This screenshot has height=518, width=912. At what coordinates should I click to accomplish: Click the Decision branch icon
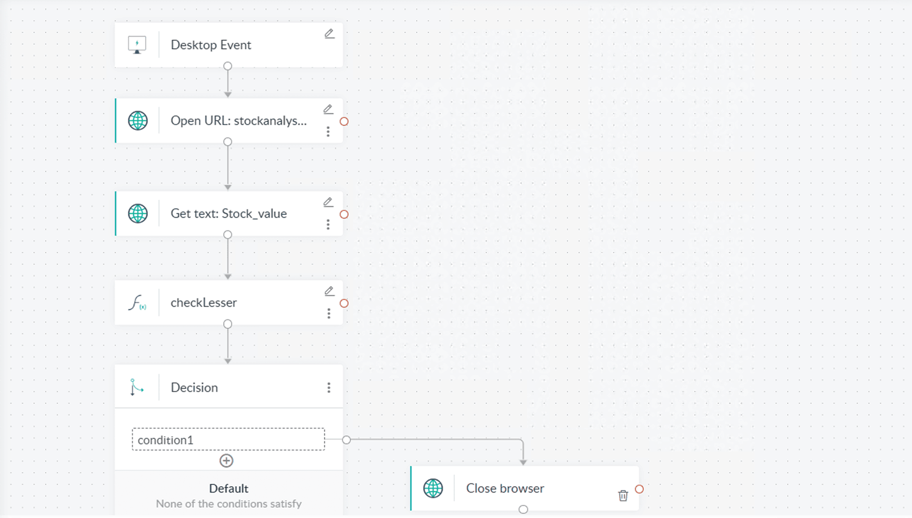point(136,387)
